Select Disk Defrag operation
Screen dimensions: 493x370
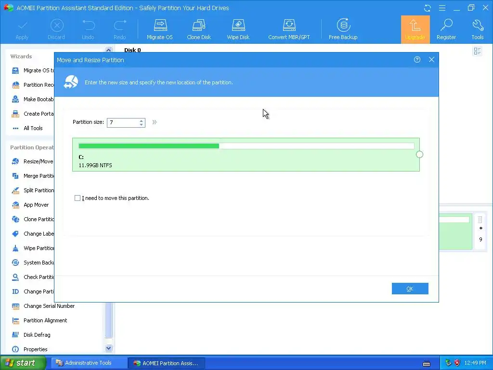pyautogui.click(x=31, y=335)
